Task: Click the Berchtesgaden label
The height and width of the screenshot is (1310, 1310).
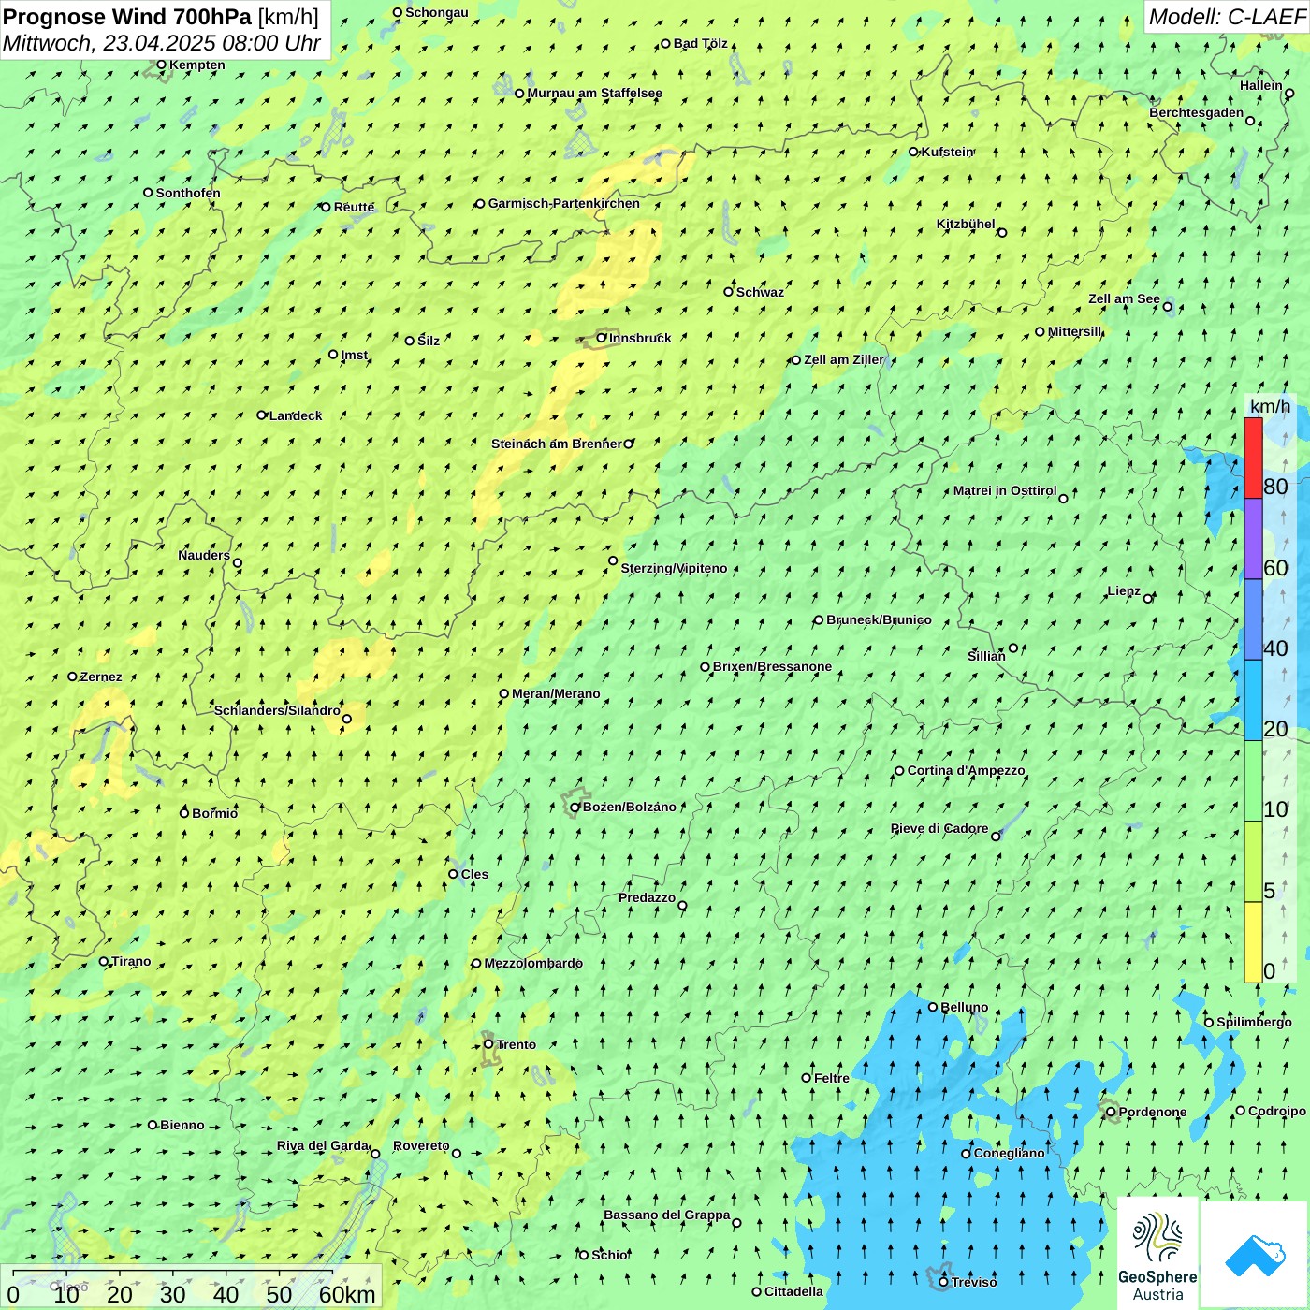Action: pyautogui.click(x=1197, y=112)
